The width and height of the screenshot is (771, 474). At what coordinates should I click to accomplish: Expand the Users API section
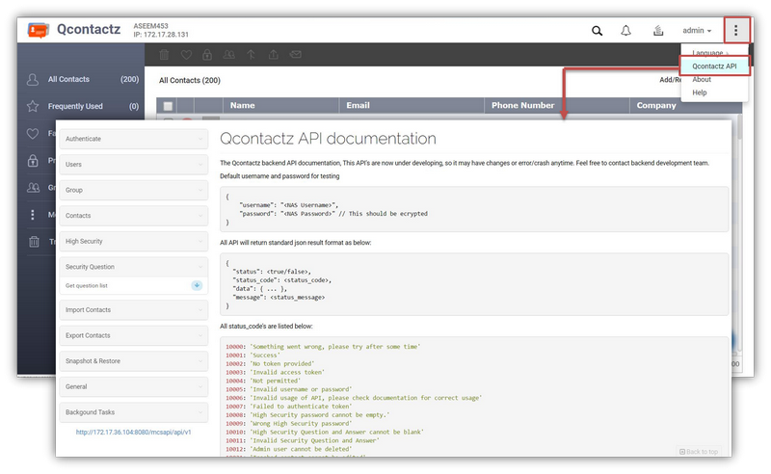(134, 164)
